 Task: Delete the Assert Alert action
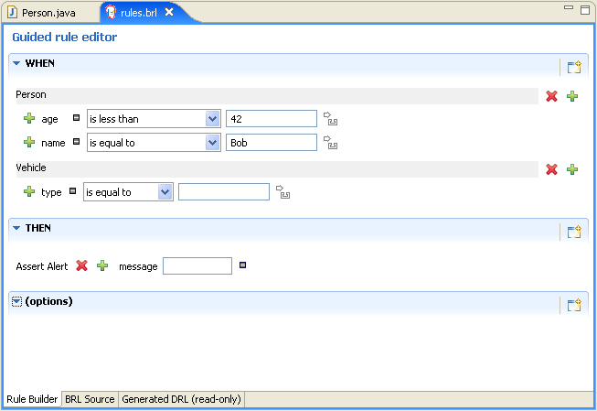pyautogui.click(x=81, y=265)
